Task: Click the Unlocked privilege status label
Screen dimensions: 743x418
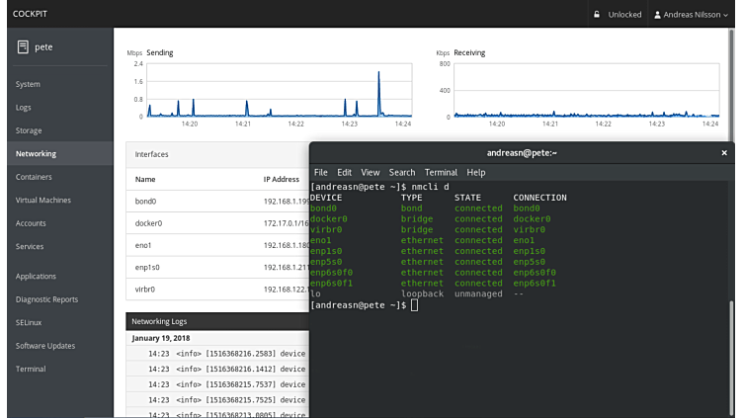Action: (624, 15)
